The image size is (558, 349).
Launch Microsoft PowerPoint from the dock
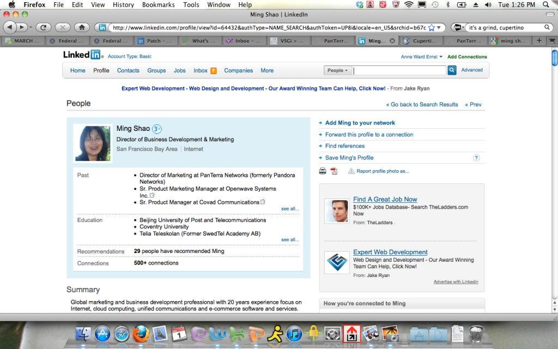coord(256,334)
